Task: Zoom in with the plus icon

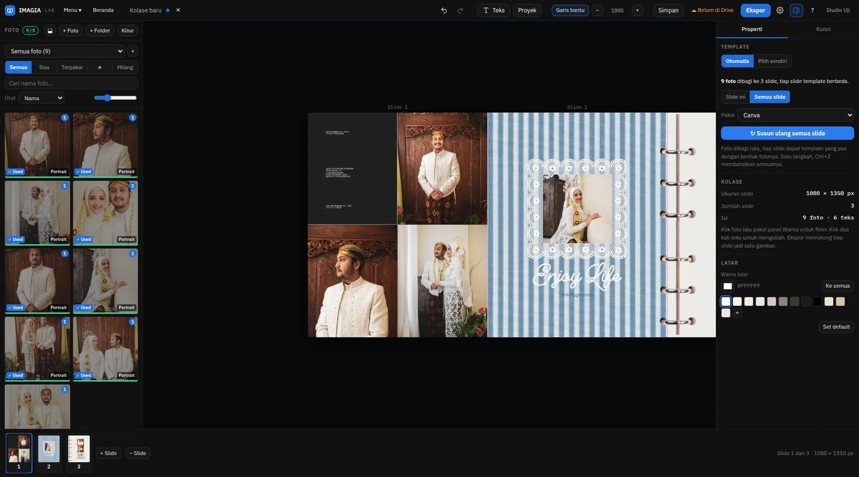Action: (637, 10)
